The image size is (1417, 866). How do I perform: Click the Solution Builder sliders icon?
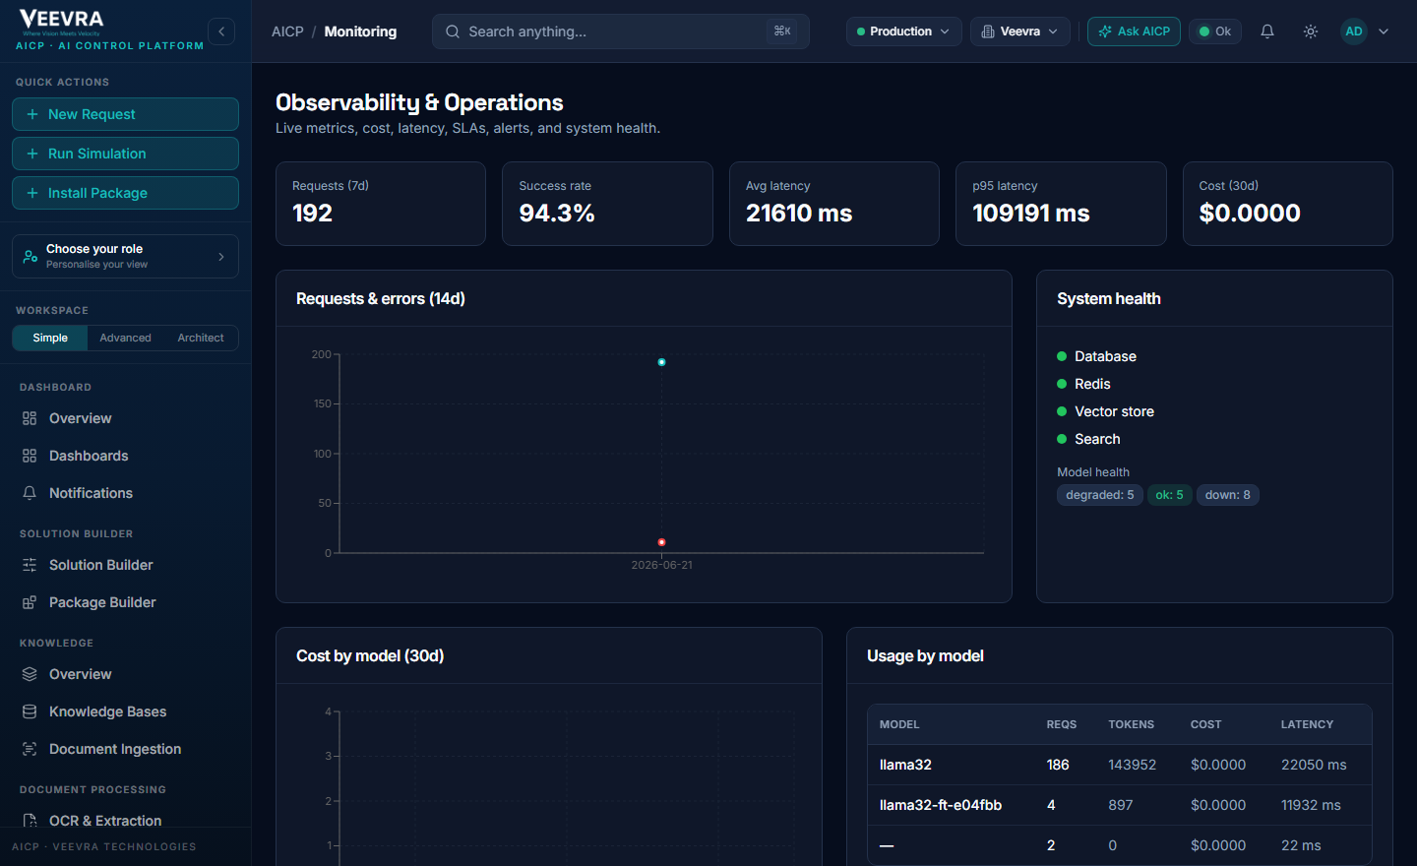[x=30, y=565]
